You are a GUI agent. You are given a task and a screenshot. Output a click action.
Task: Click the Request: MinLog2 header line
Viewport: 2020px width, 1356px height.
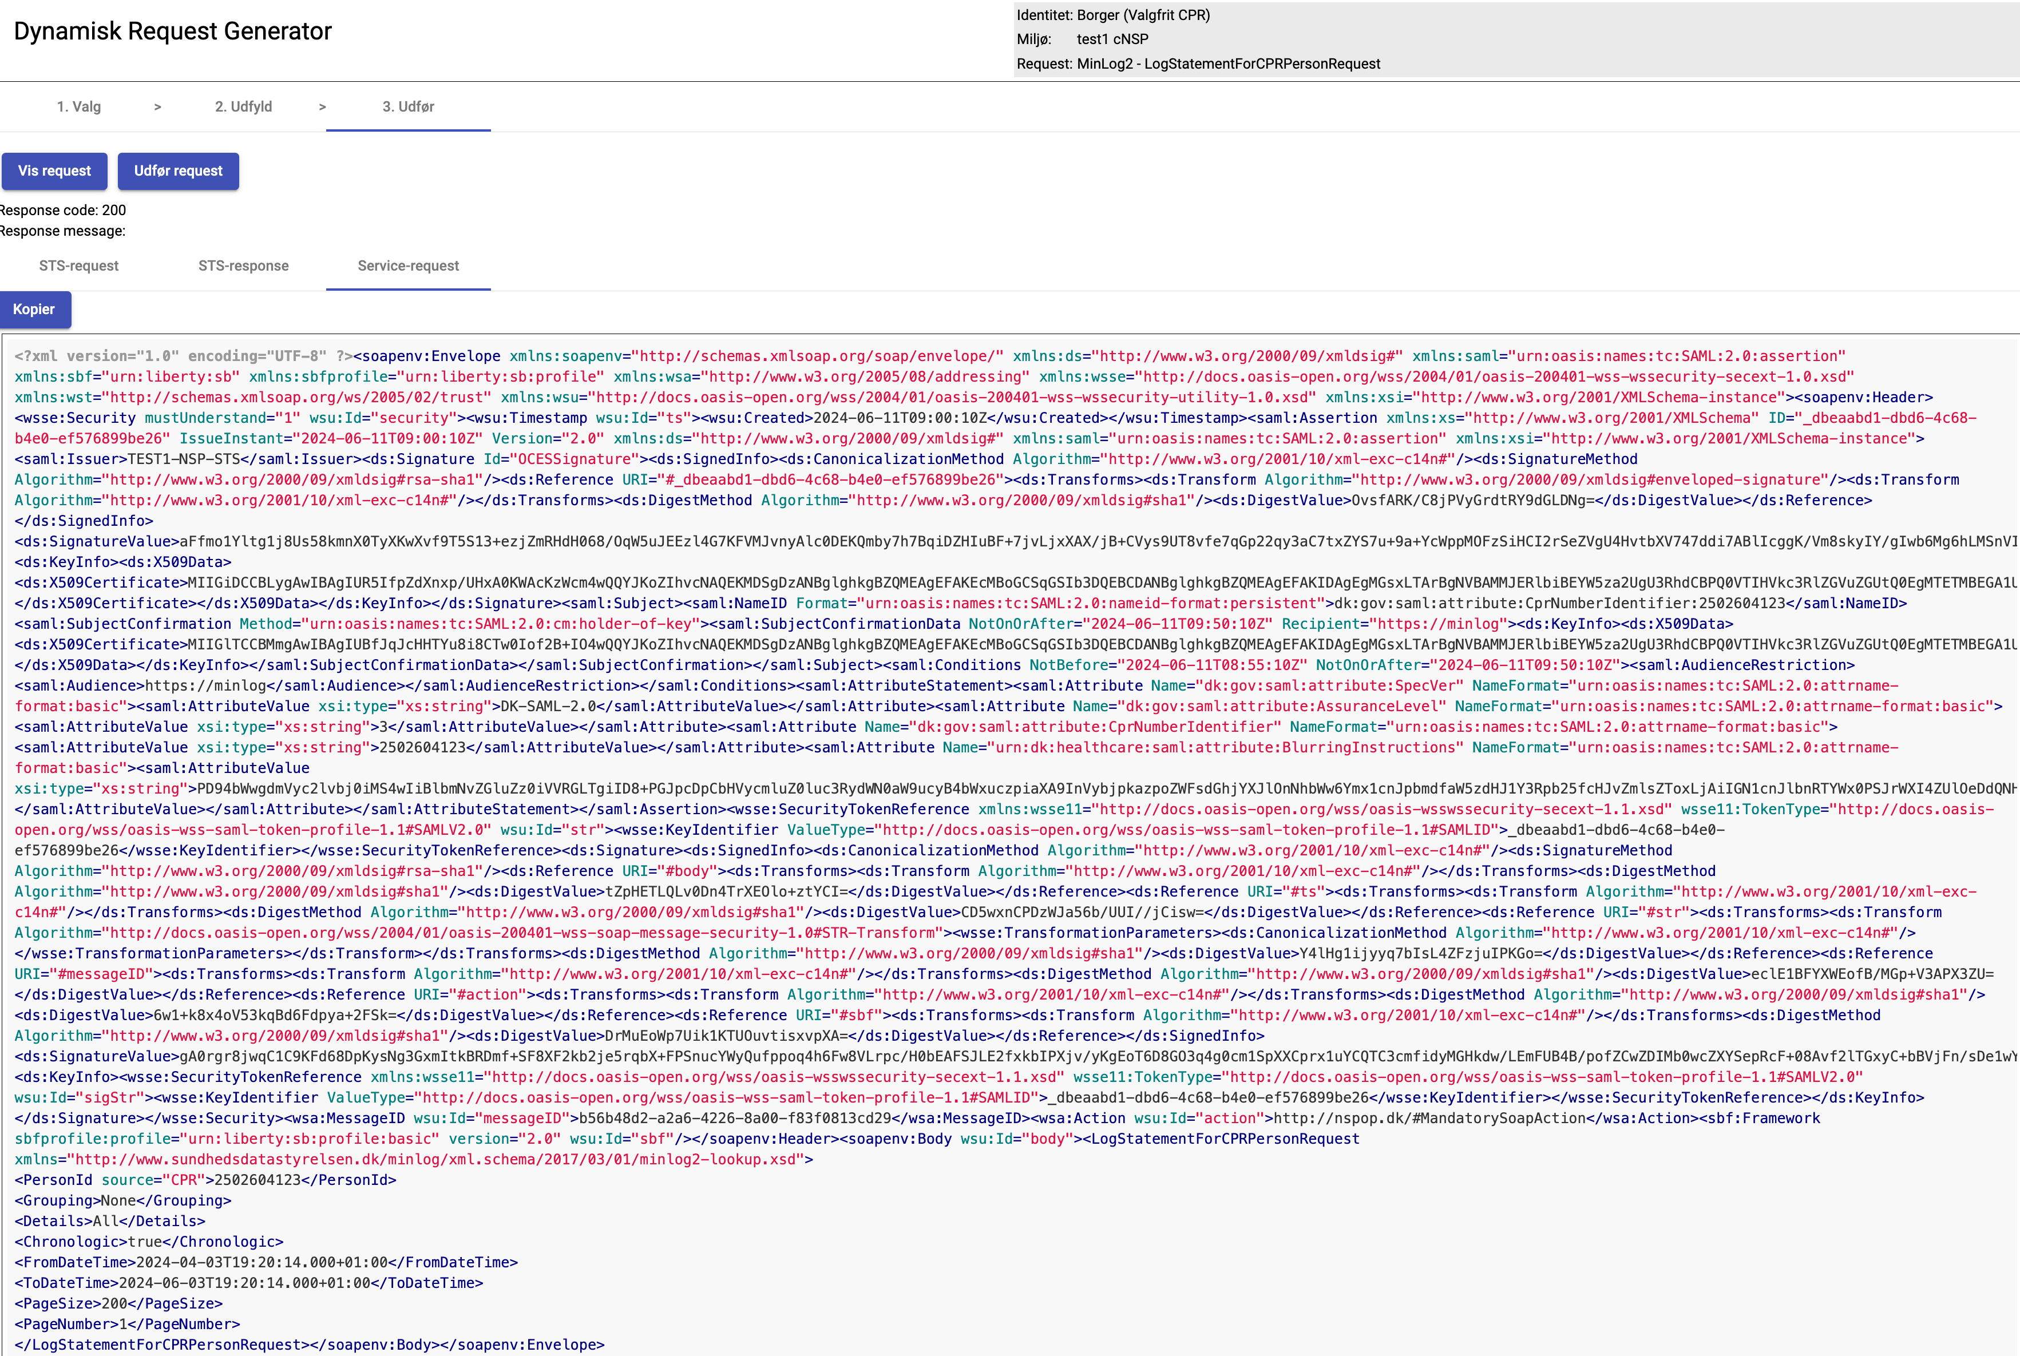tap(1198, 64)
